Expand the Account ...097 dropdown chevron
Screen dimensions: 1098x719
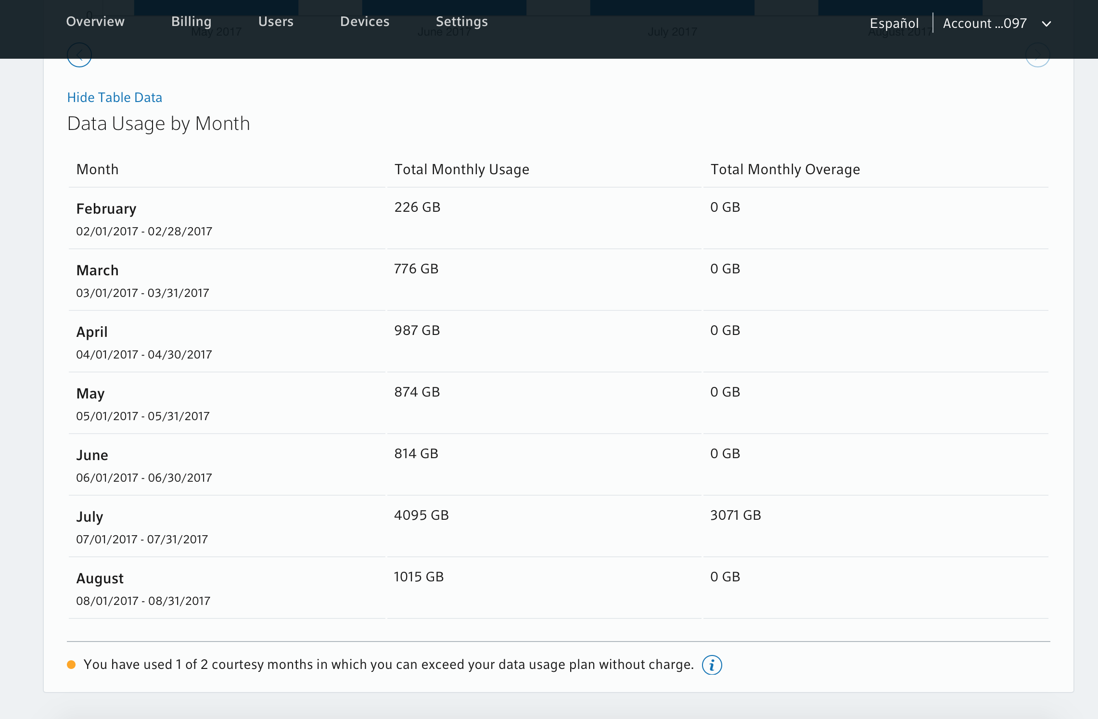(1046, 24)
